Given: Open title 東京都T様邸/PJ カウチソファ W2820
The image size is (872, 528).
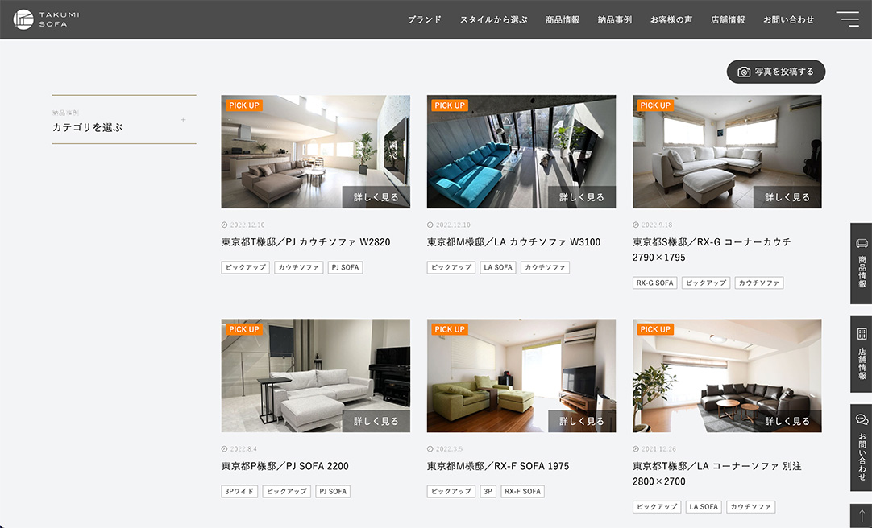Looking at the screenshot, I should 306,242.
